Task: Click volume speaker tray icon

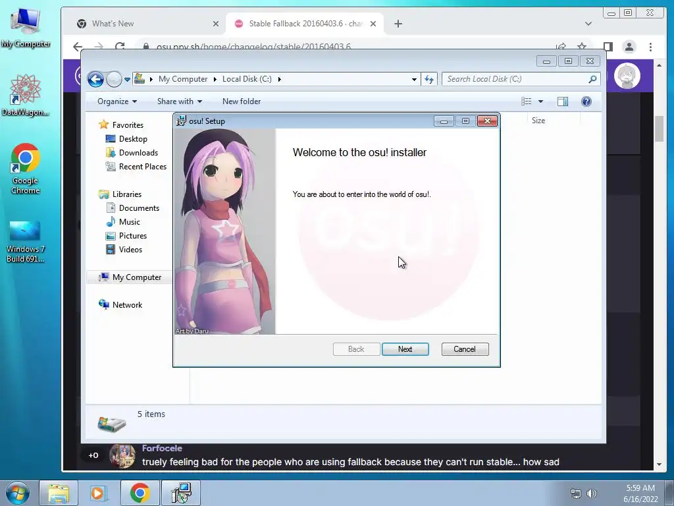Action: point(592,493)
